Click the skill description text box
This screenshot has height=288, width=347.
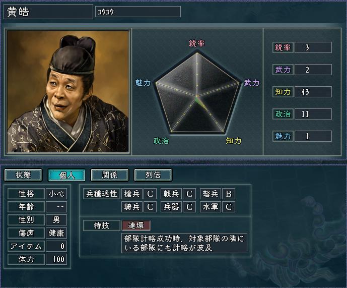[x=184, y=243]
